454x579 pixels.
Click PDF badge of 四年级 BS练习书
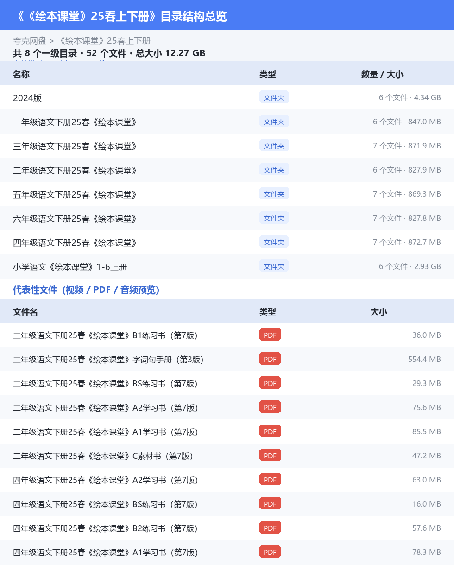coord(270,503)
